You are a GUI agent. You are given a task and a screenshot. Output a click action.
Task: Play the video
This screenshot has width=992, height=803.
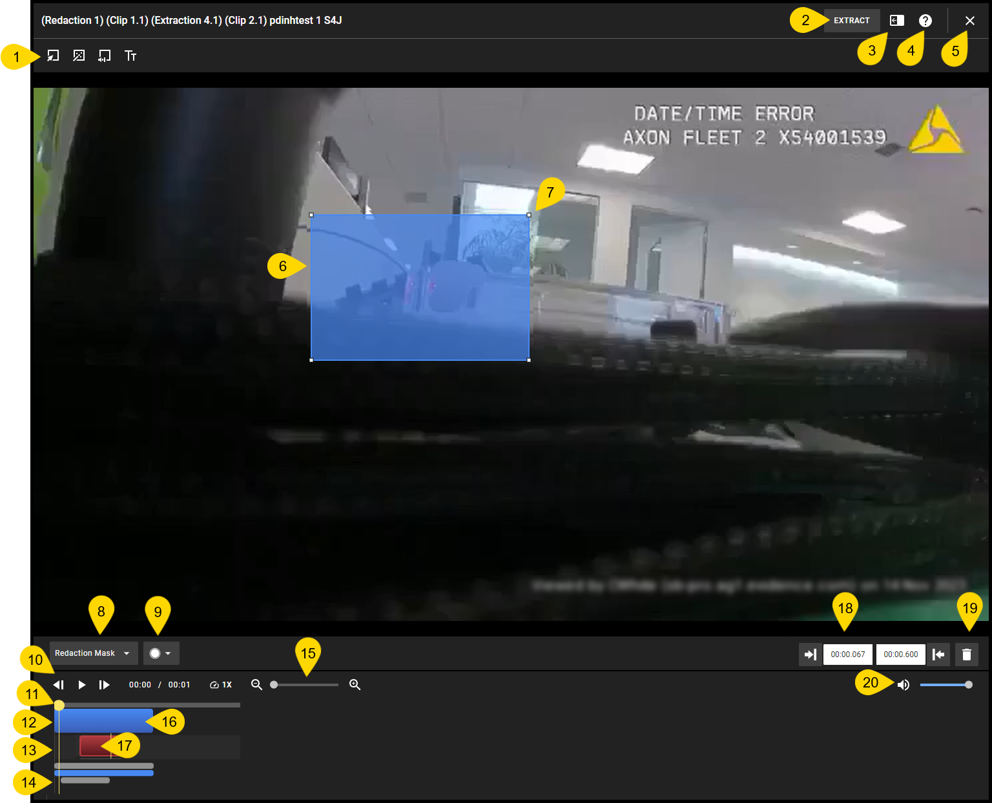point(81,684)
